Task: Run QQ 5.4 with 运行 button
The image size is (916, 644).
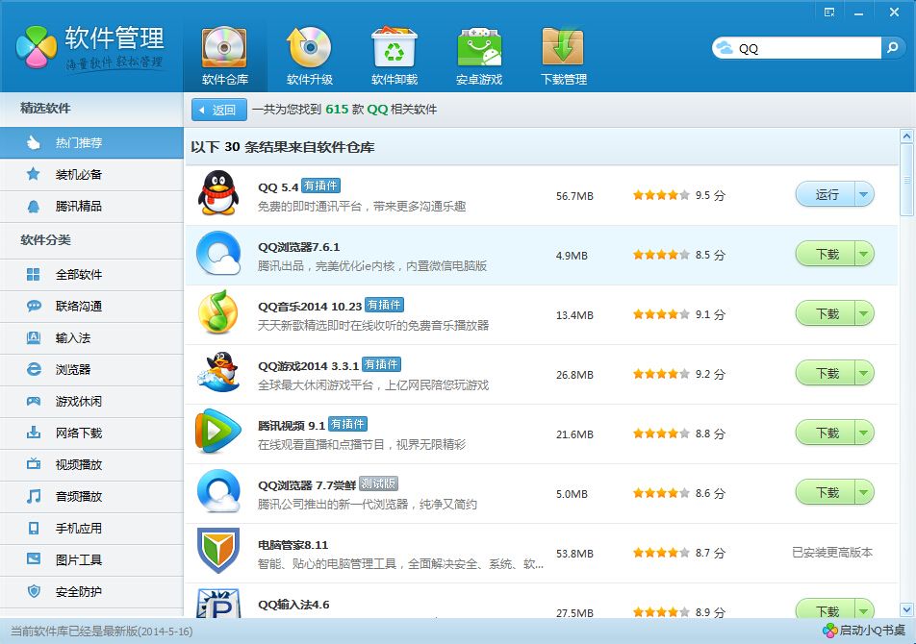Action: point(826,195)
